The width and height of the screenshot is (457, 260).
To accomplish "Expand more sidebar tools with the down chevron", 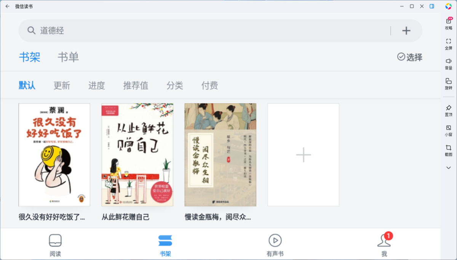I will tap(448, 167).
